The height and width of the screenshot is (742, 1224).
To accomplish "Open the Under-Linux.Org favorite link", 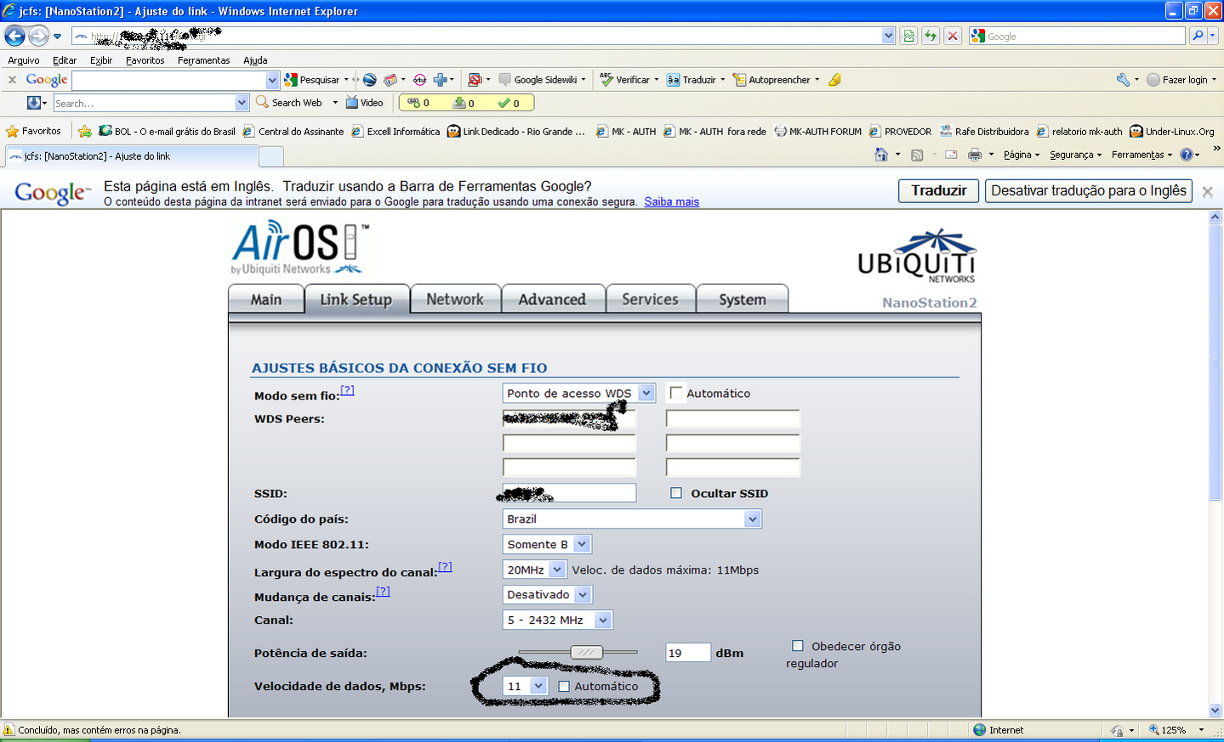I will [1172, 132].
